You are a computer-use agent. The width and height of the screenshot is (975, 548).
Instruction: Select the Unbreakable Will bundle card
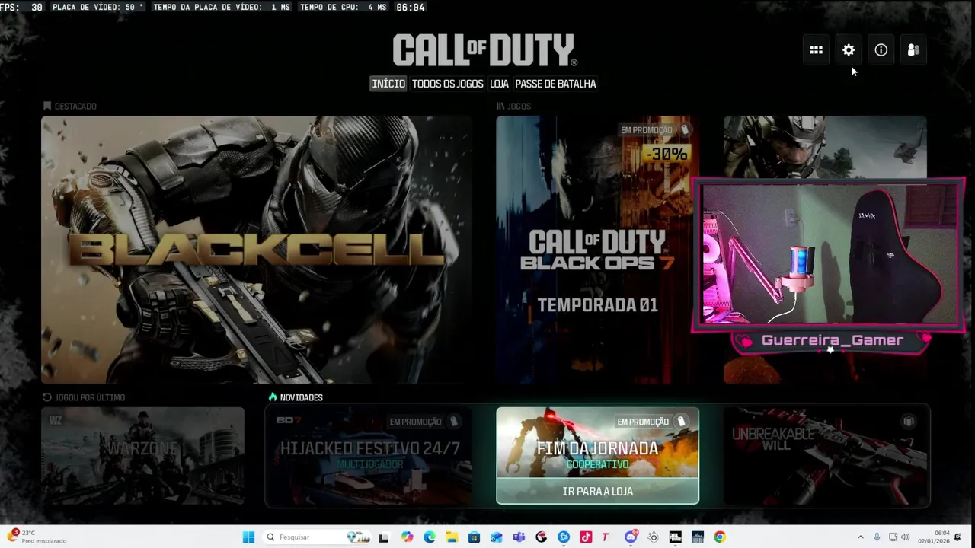(825, 456)
